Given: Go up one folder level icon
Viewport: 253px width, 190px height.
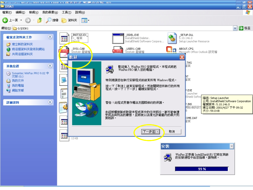Looking at the screenshot, I should tap(40, 20).
